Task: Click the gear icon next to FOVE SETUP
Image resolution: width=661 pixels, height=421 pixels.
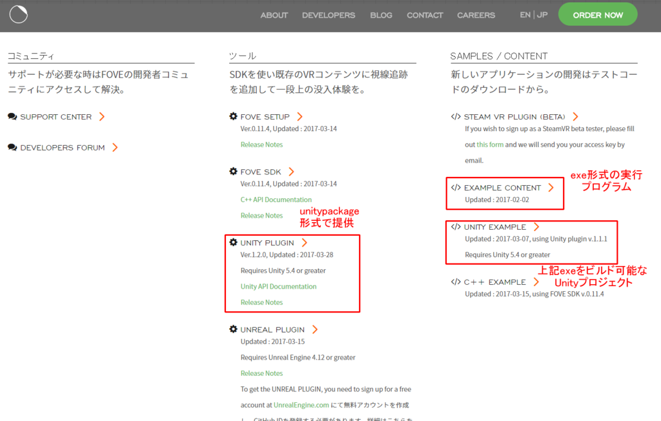Action: 233,116
